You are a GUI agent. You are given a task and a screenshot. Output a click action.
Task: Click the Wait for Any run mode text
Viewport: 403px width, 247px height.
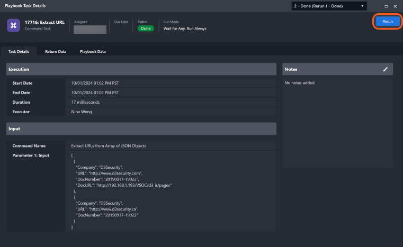pyautogui.click(x=185, y=29)
